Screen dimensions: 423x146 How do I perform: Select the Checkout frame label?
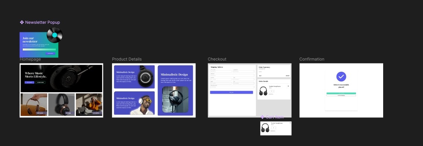click(217, 59)
